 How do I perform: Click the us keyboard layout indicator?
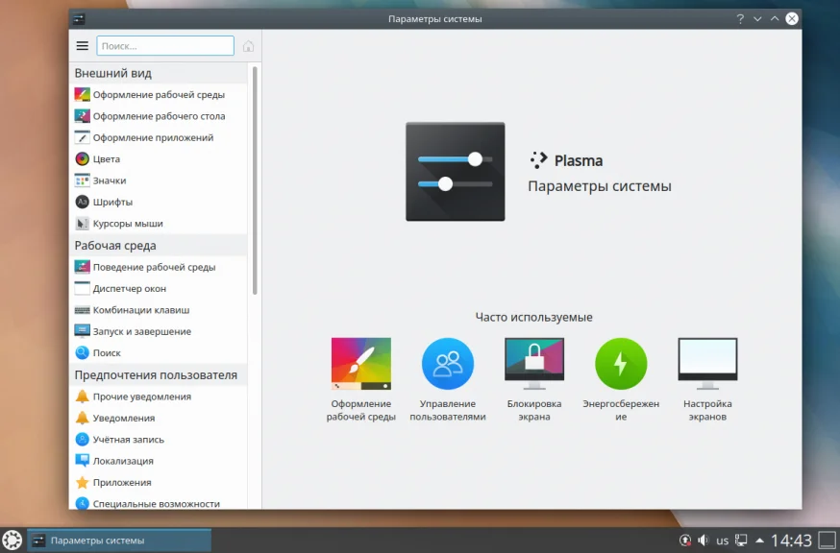point(722,541)
